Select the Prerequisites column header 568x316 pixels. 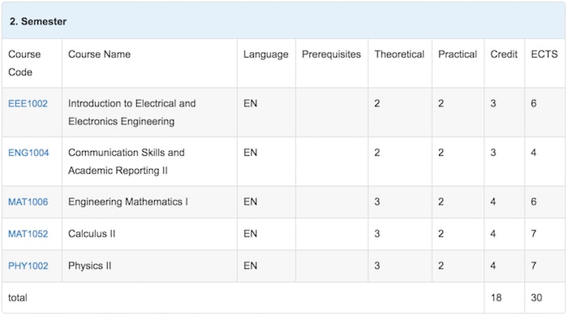tap(331, 54)
